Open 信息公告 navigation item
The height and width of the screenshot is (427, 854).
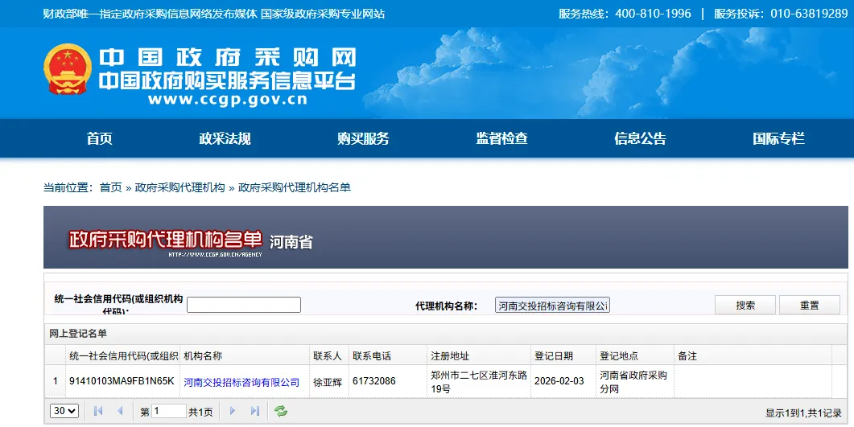tap(640, 138)
